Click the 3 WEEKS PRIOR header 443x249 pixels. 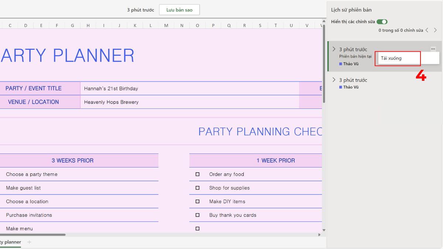(79, 160)
